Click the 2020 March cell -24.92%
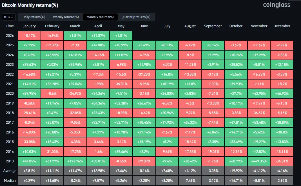Image resolution: width=301 pixels, height=186 pixels. coord(75,94)
